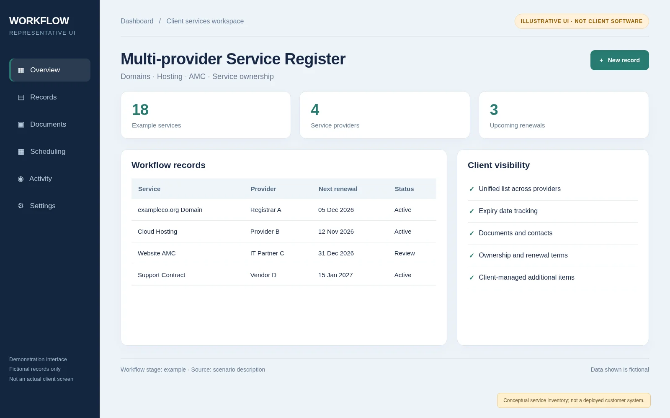Image resolution: width=670 pixels, height=418 pixels.
Task: Follow the Dashboard breadcrumb link
Action: pyautogui.click(x=137, y=21)
